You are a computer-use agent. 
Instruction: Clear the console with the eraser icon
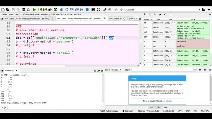pos(99,71)
